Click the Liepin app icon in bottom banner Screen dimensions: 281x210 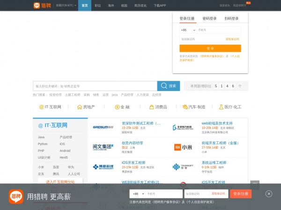(x=16, y=196)
